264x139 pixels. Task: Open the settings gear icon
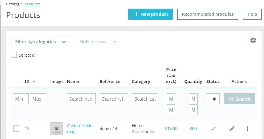253,40
